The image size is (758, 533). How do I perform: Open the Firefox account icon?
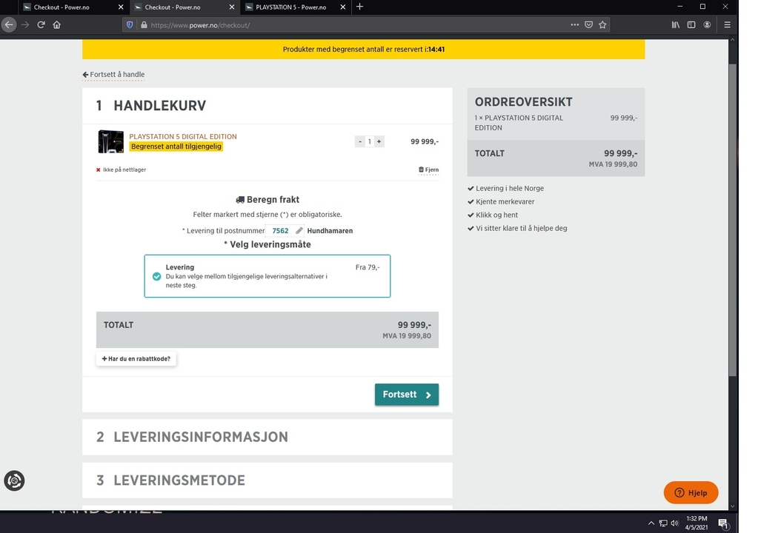click(x=707, y=24)
